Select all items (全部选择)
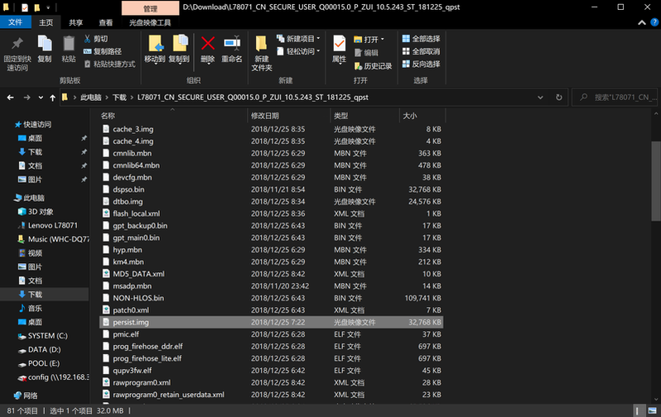Image resolution: width=661 pixels, height=417 pixels. click(421, 39)
